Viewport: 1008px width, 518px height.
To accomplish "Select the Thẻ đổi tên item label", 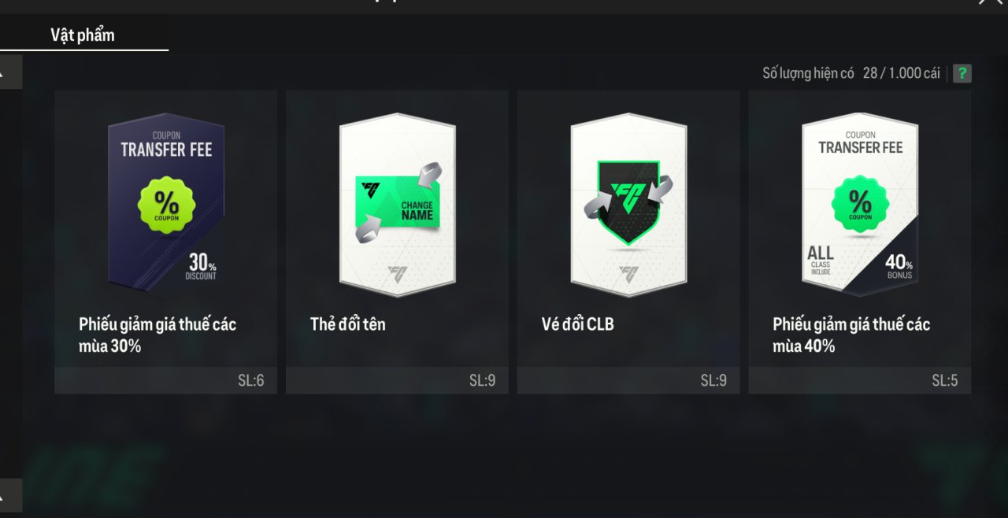I will 348,324.
